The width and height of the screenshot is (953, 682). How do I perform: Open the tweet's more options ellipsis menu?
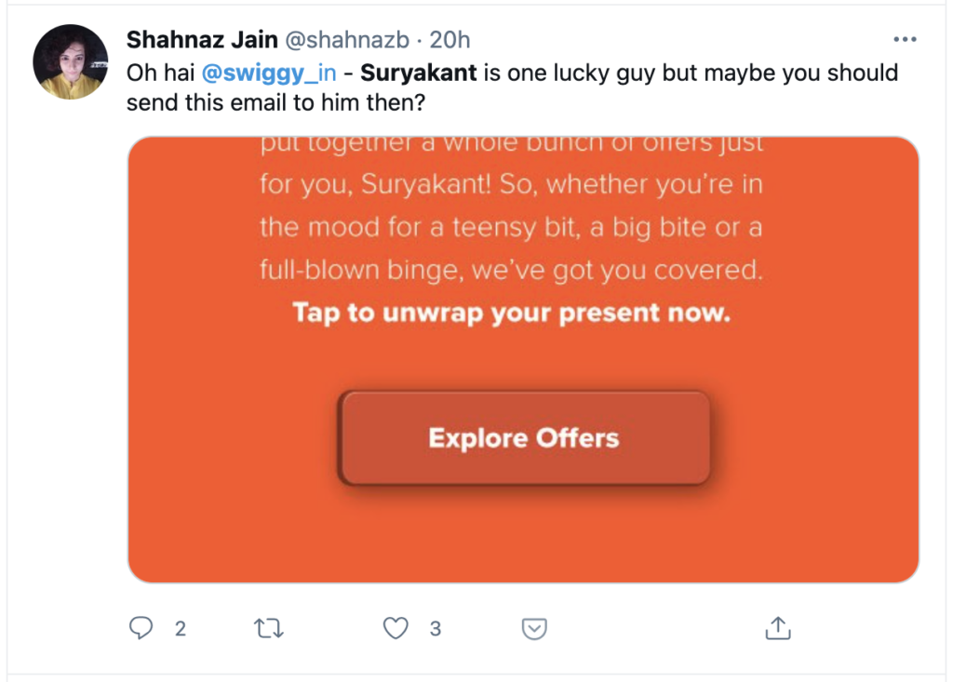point(905,40)
